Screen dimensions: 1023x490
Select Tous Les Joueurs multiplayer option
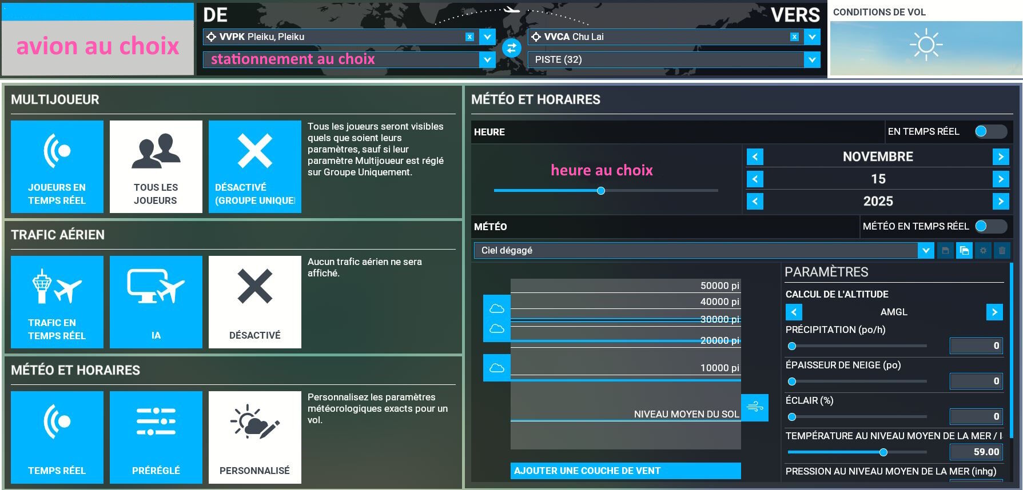[x=156, y=166]
